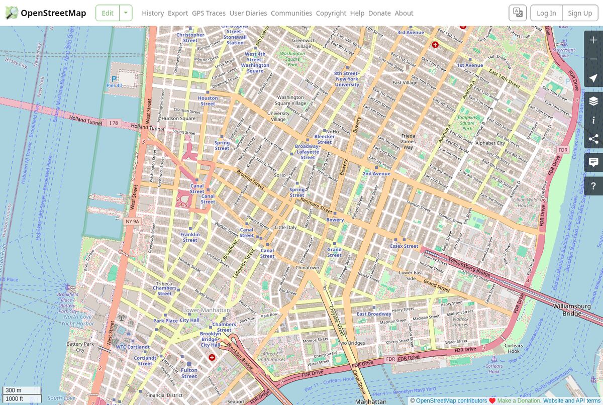
Task: Go to GPS Traces
Action: pos(209,13)
